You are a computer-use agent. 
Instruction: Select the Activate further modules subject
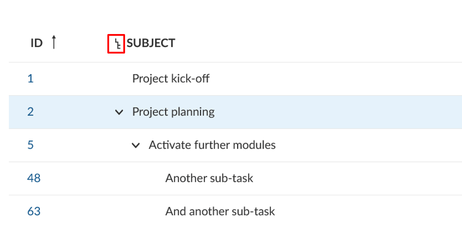tap(212, 145)
